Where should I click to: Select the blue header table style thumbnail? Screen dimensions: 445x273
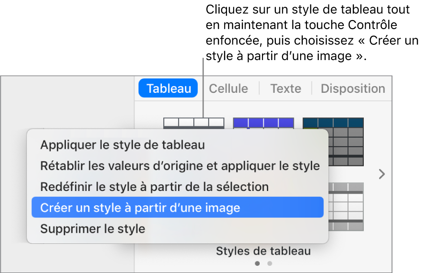[263, 123]
